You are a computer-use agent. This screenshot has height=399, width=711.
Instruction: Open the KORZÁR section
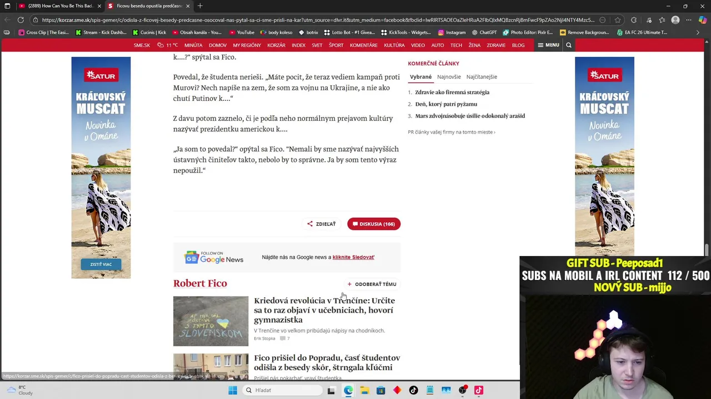coord(276,45)
